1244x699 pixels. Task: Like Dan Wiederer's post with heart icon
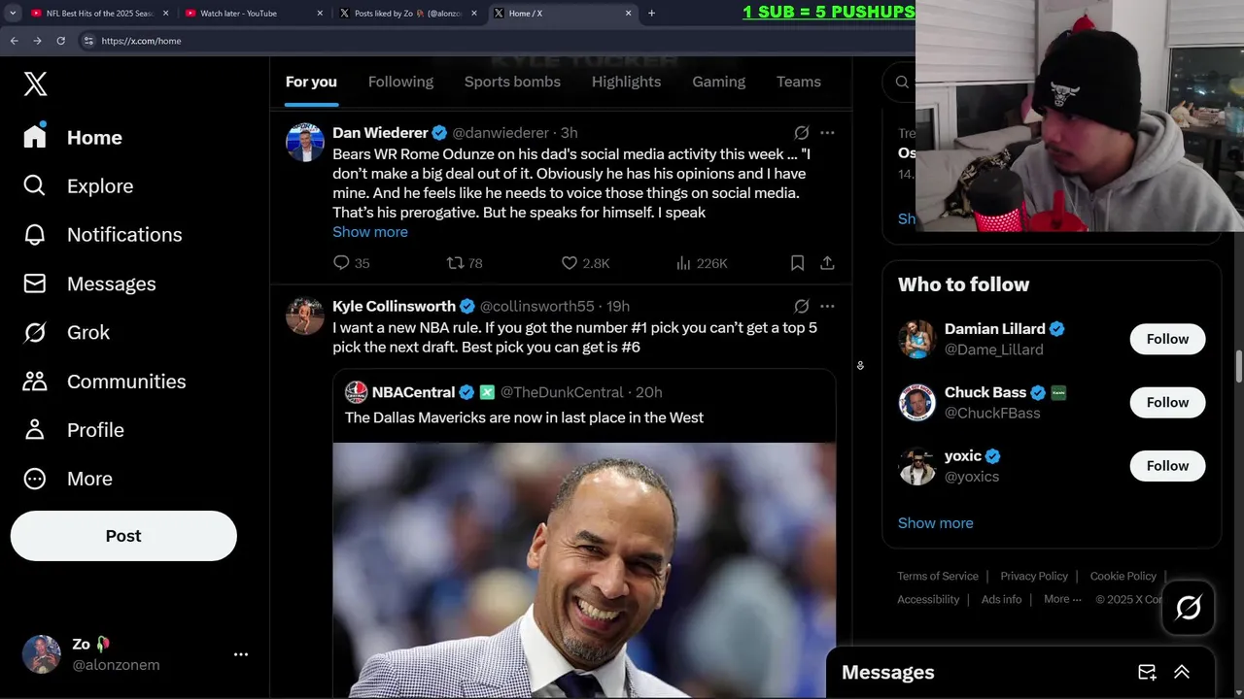click(x=570, y=263)
